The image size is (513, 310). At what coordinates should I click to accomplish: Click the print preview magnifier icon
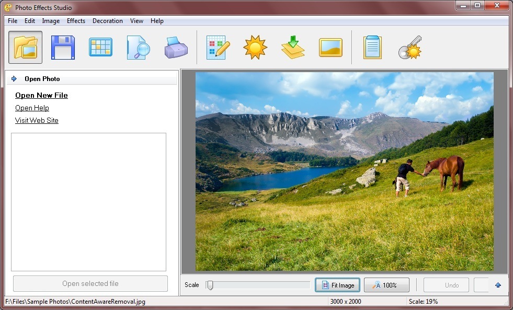(138, 47)
